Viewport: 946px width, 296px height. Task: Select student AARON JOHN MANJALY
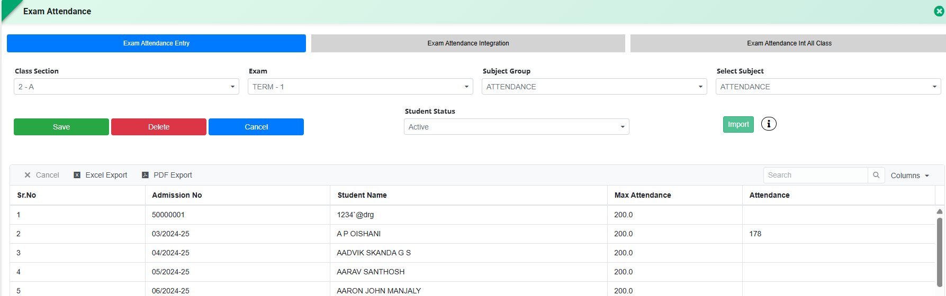379,291
